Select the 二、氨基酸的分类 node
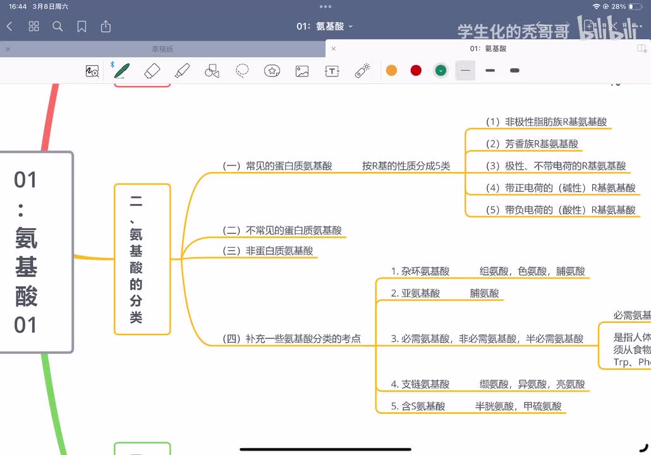This screenshot has height=455, width=651. 142,259
